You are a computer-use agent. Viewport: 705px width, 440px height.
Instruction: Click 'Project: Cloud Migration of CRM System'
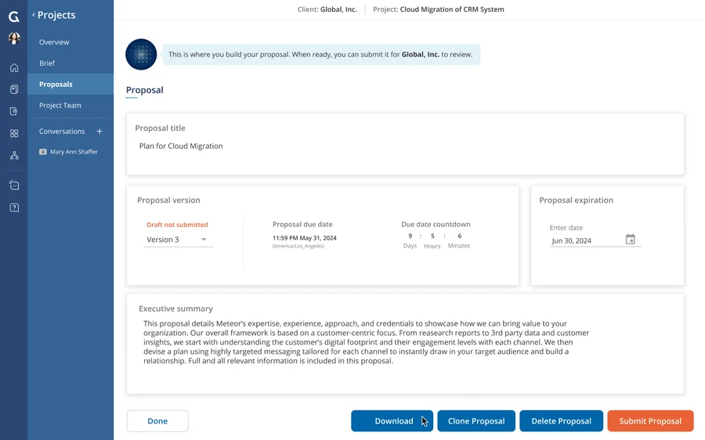point(439,9)
